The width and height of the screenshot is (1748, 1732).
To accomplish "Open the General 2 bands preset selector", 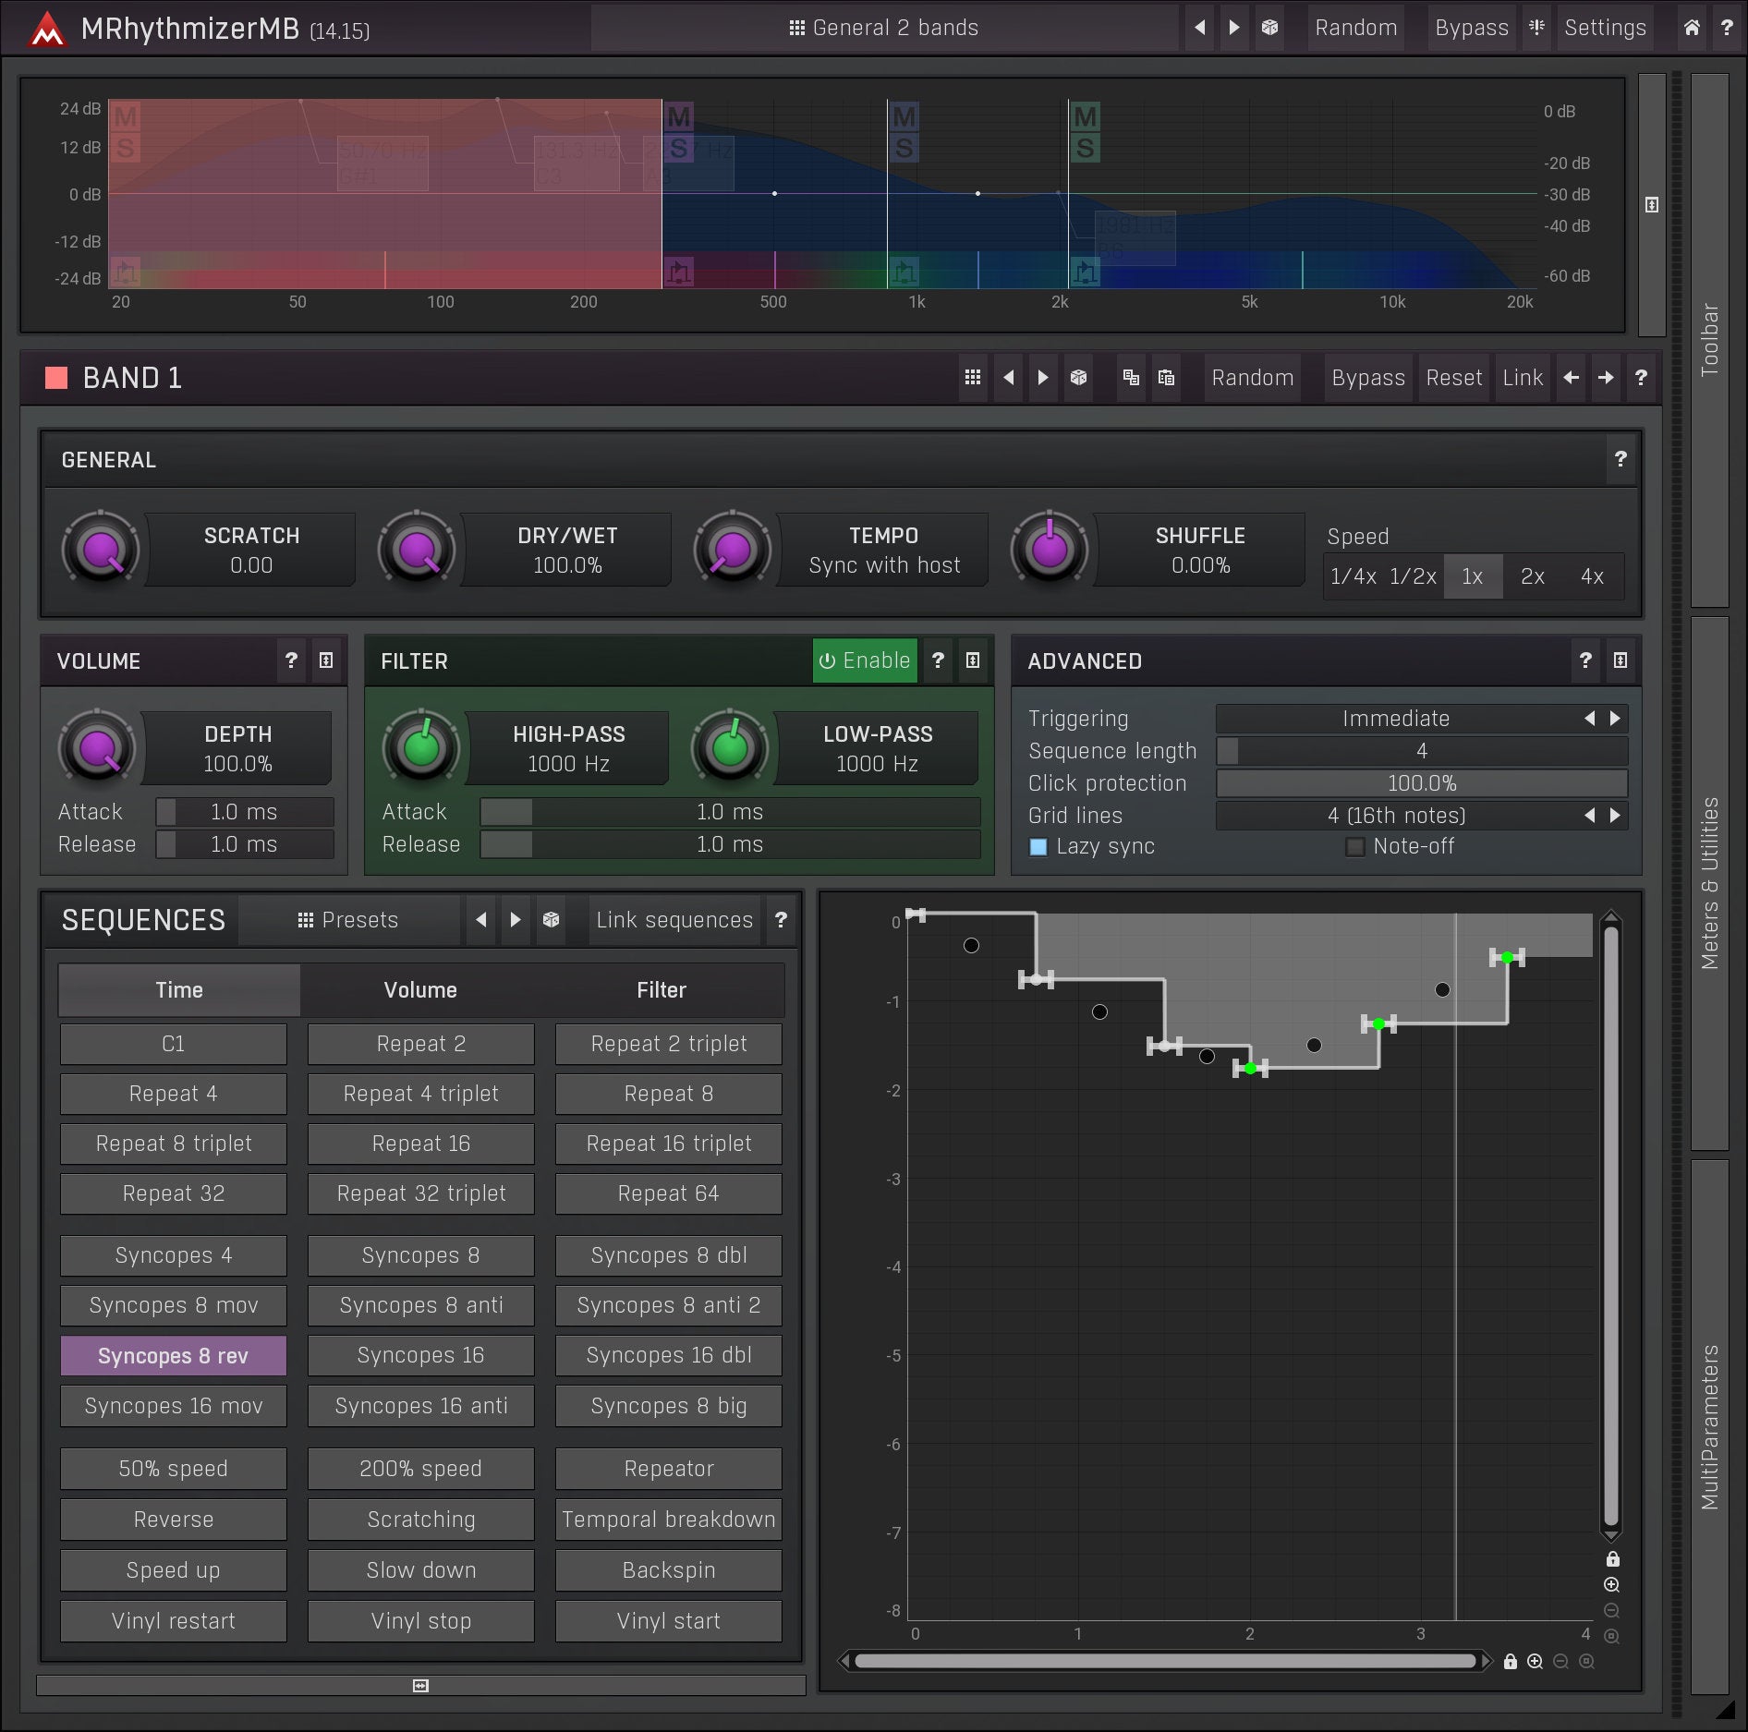I will coord(884,28).
